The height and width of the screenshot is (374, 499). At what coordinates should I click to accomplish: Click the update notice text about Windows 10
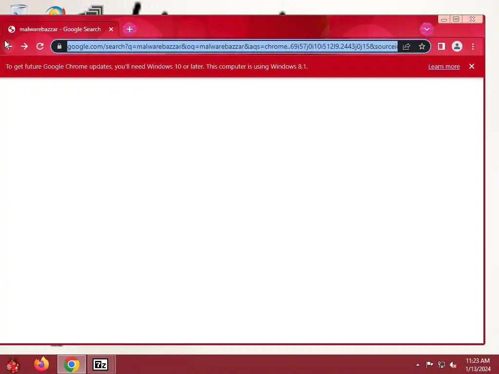(x=156, y=66)
